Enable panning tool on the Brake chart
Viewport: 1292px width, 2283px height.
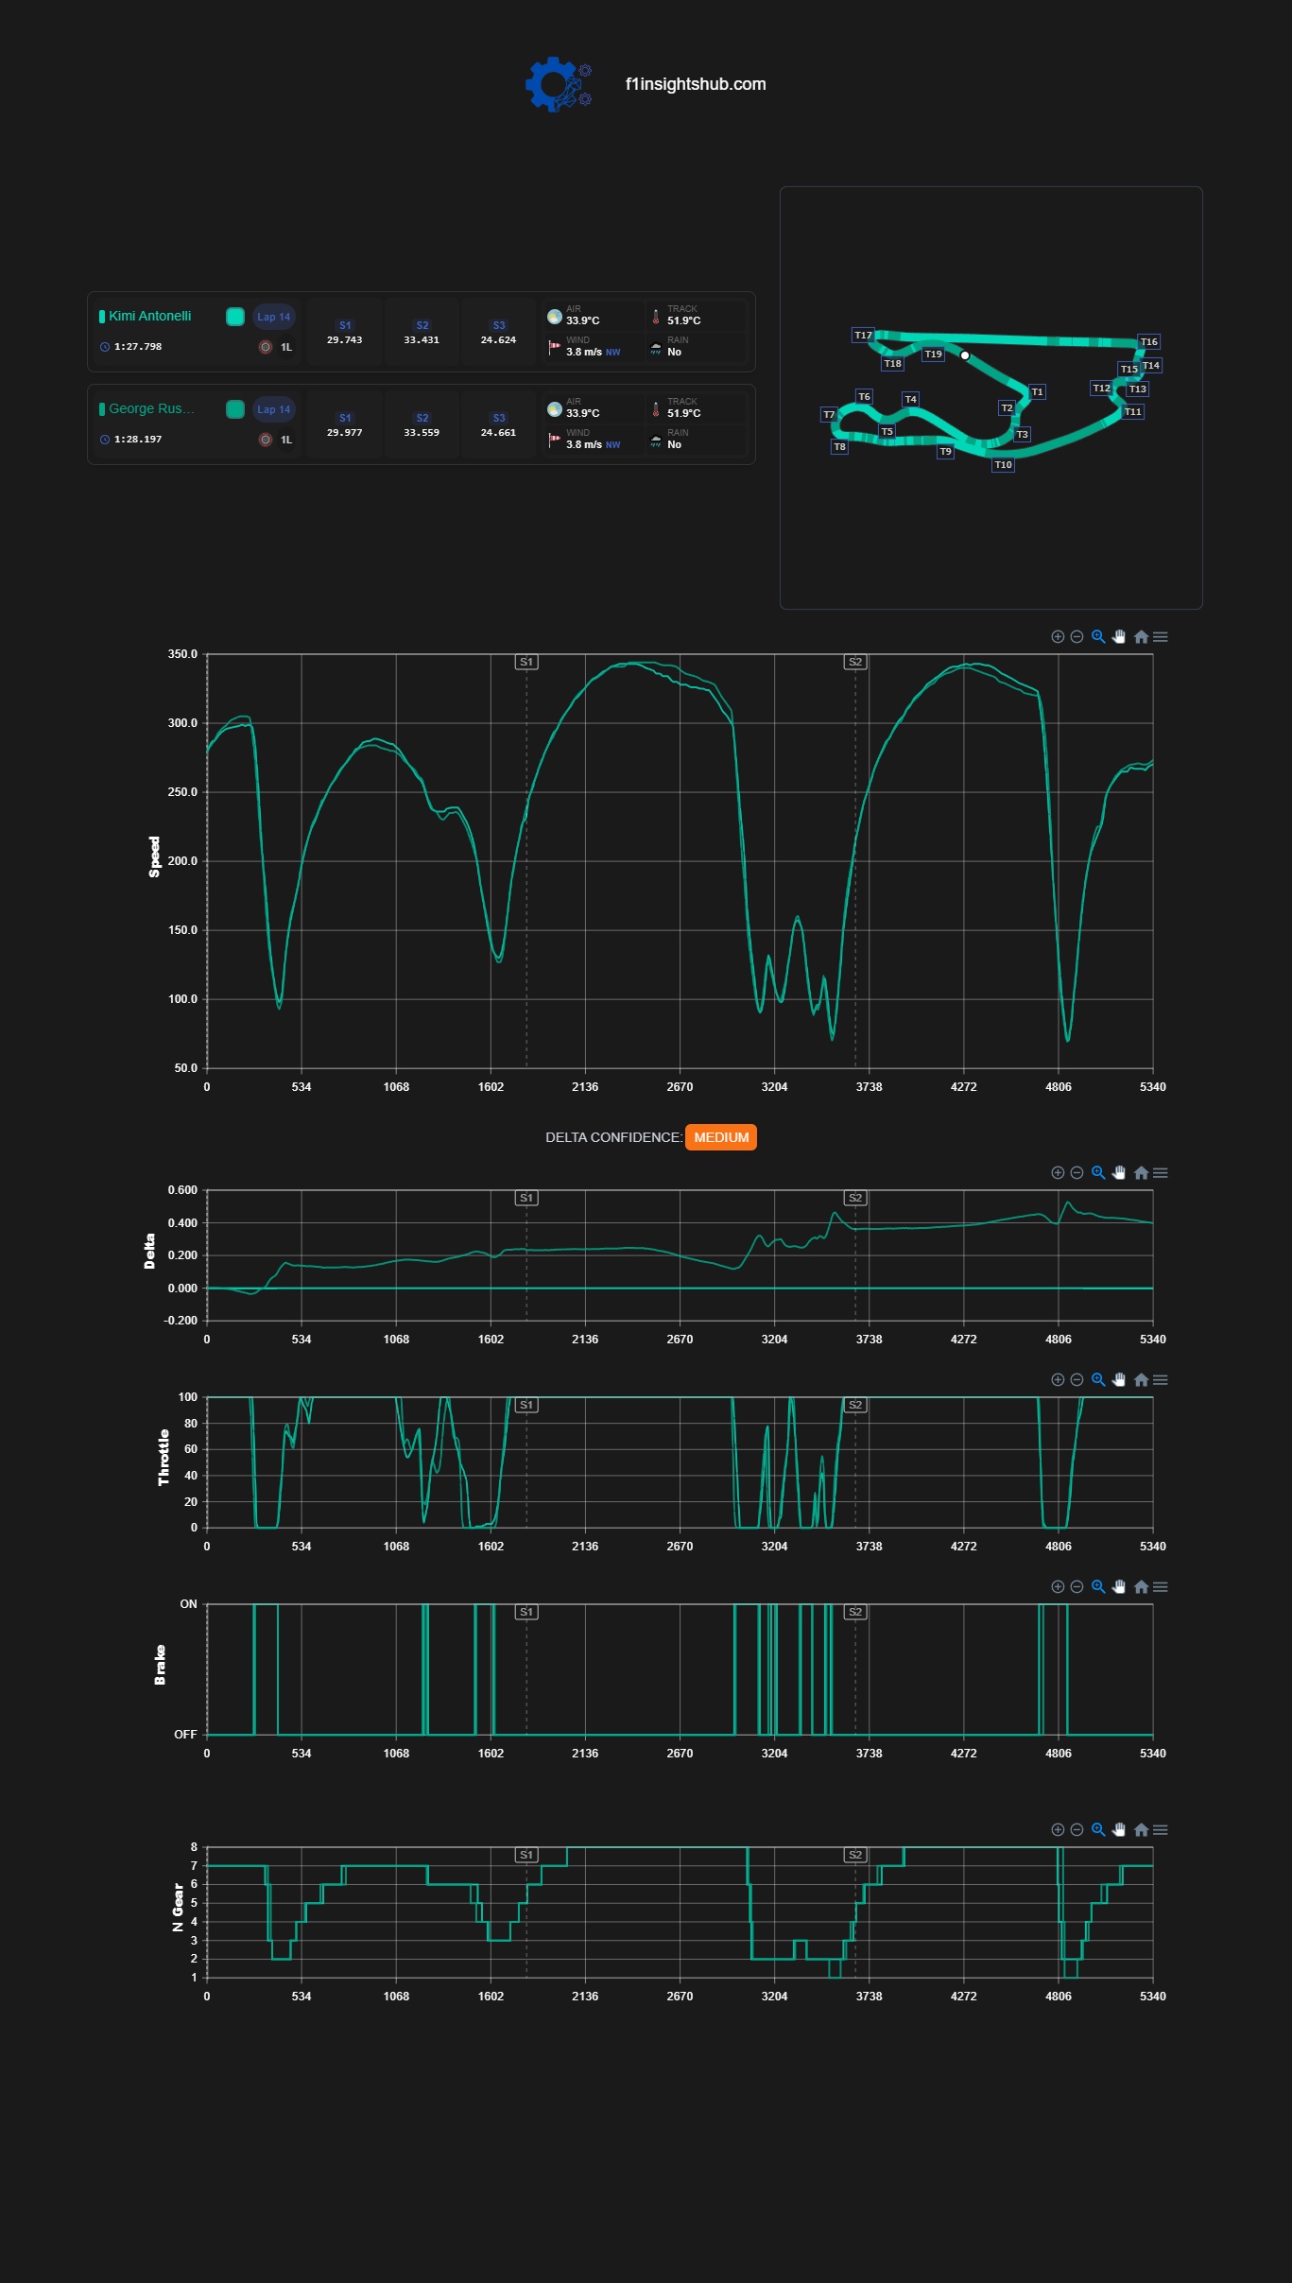pyautogui.click(x=1119, y=1587)
